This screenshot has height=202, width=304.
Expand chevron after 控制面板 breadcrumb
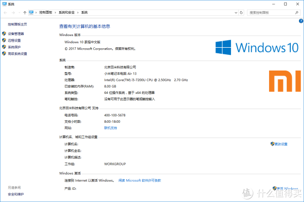tap(55, 13)
